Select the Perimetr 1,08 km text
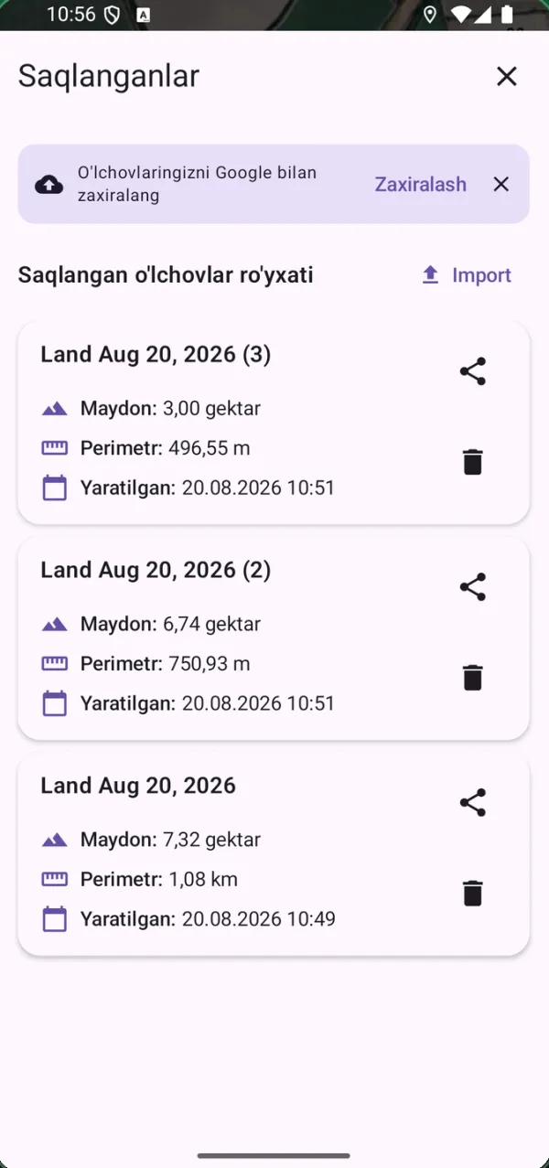 click(x=159, y=880)
